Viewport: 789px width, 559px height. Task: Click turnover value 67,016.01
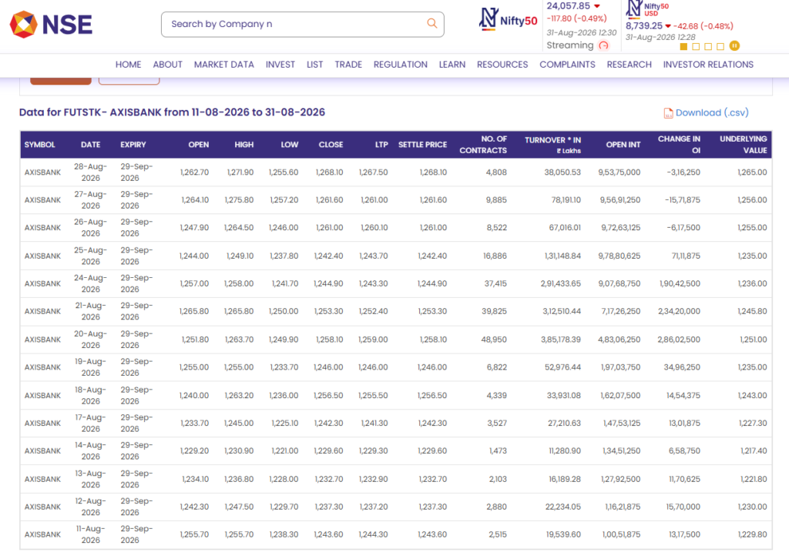(565, 228)
